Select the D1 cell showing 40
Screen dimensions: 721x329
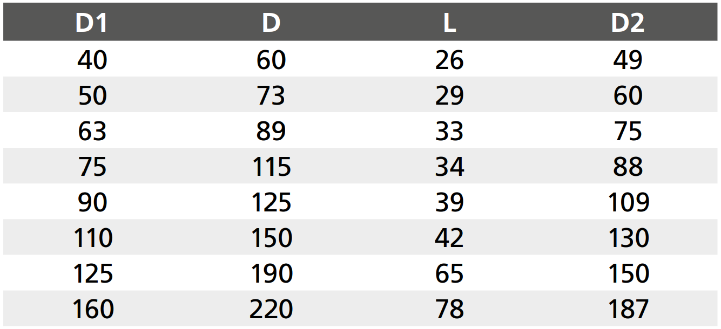pos(92,60)
